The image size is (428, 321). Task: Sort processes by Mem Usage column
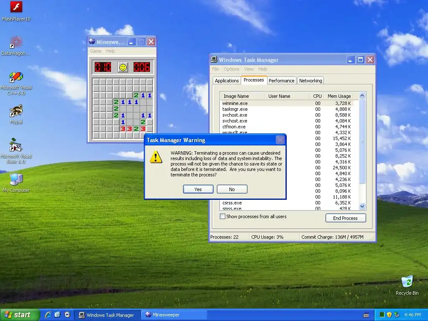[x=339, y=96]
